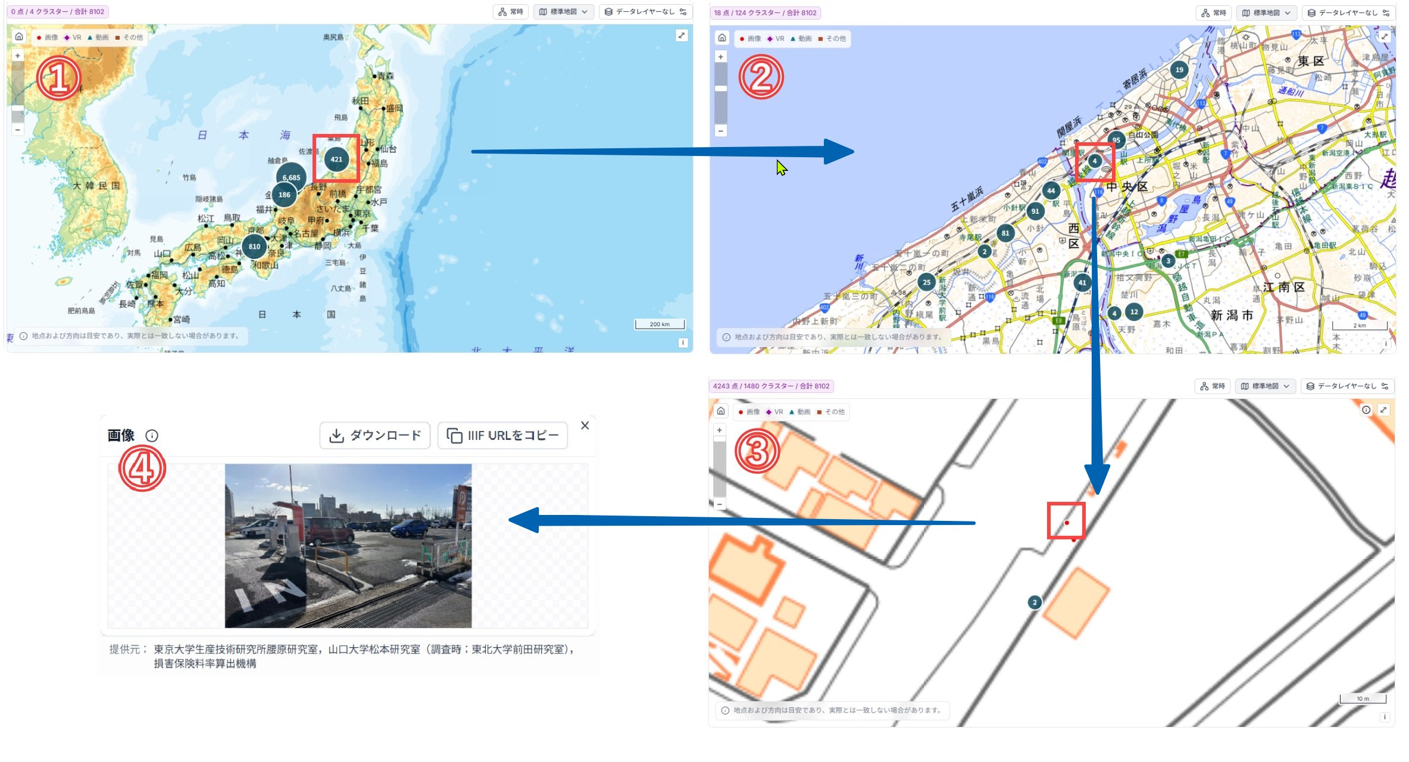1409x762 pixels.
Task: Click IIIF URLをコピー button
Action: click(x=502, y=436)
